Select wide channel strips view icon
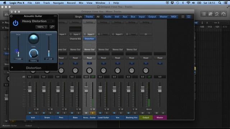230x129 pixels. 189,17
